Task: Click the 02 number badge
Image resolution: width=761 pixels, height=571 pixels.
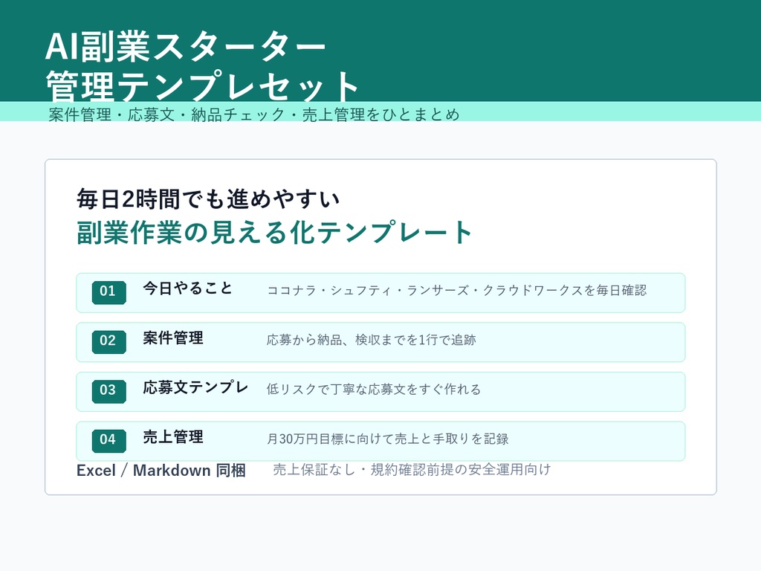Action: (x=109, y=342)
